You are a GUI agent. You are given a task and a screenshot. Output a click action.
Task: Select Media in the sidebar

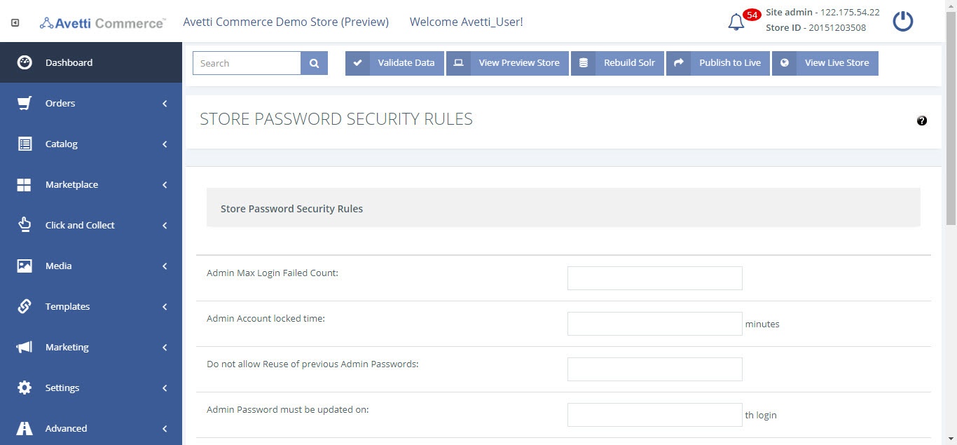(91, 266)
